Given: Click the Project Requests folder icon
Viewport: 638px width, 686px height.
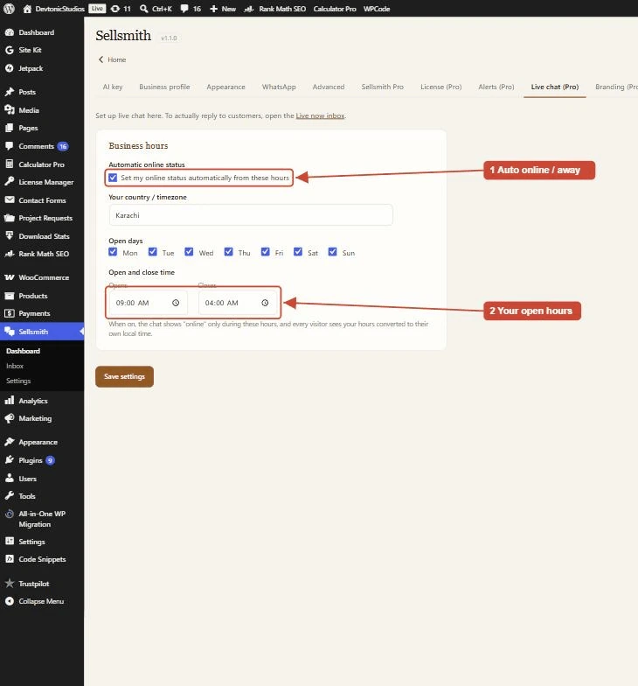Looking at the screenshot, I should pos(10,218).
